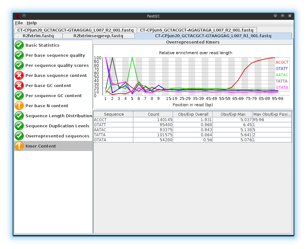Open Per sequence GC content module
Image resolution: width=307 pixels, height=249 pixels.
coord(53,96)
